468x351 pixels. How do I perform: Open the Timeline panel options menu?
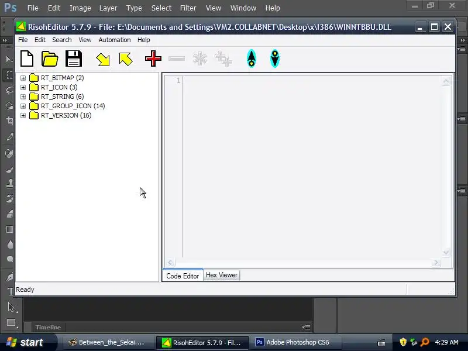pyautogui.click(x=306, y=328)
